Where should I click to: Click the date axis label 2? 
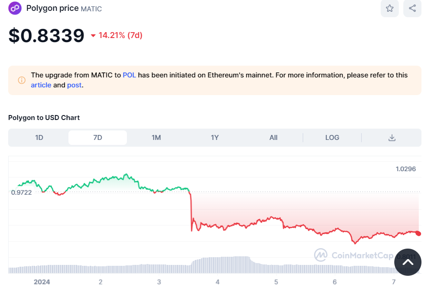[100, 282]
